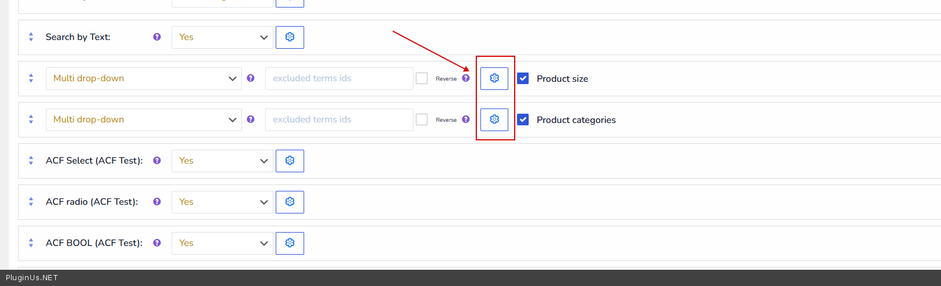
Task: Uncheck the Product size checkbox
Action: point(523,78)
